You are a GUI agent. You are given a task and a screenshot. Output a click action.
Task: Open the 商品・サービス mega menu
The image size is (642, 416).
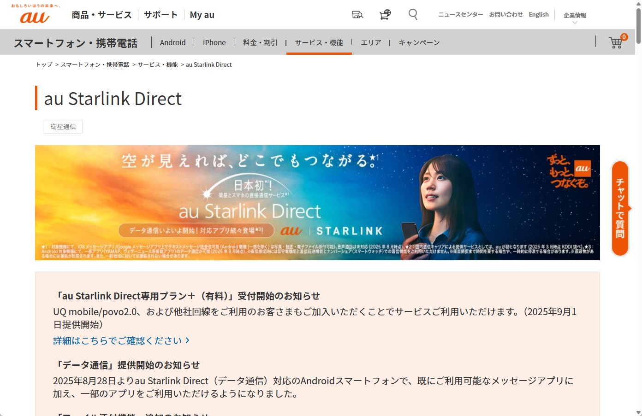click(101, 14)
